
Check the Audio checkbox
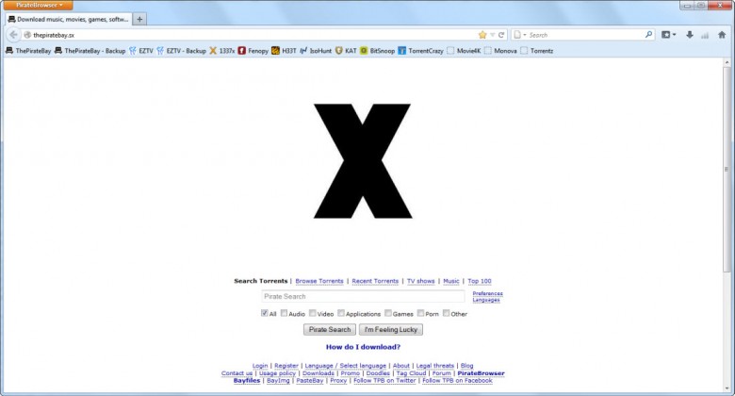click(x=284, y=313)
